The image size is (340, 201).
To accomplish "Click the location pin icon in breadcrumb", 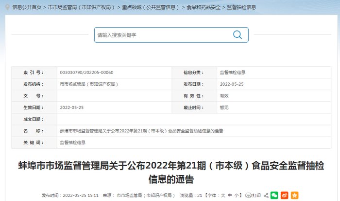I will [x=7, y=7].
